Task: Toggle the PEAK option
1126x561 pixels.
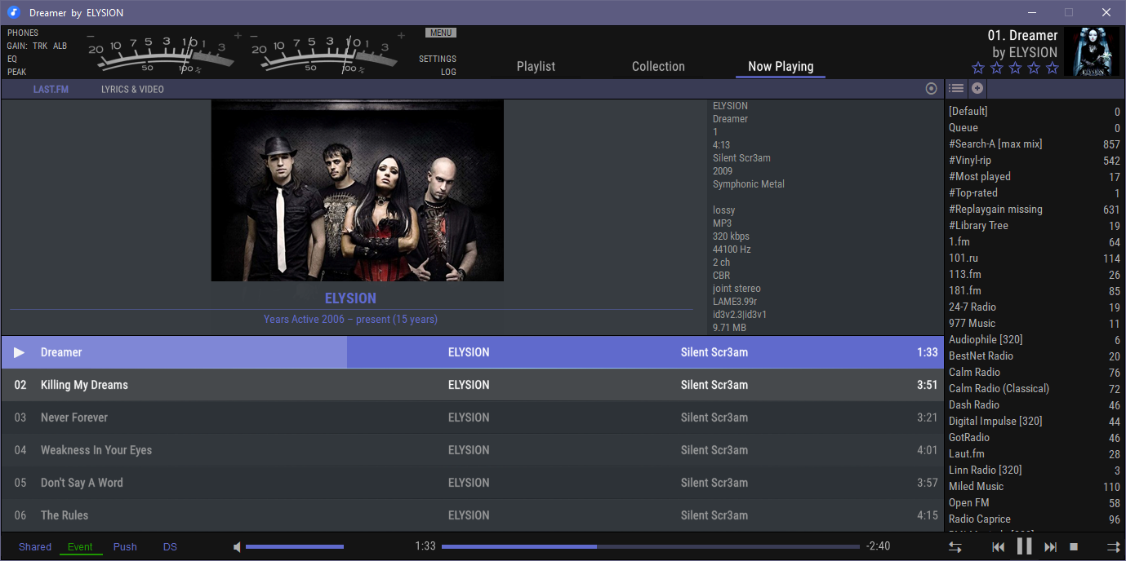Action: coord(17,72)
